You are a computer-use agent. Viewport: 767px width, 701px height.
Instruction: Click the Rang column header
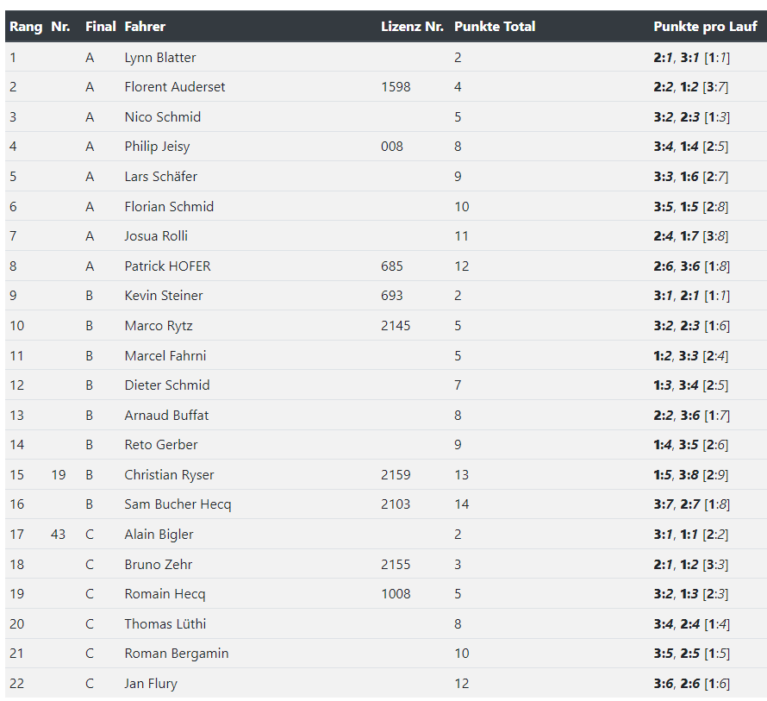(x=26, y=27)
